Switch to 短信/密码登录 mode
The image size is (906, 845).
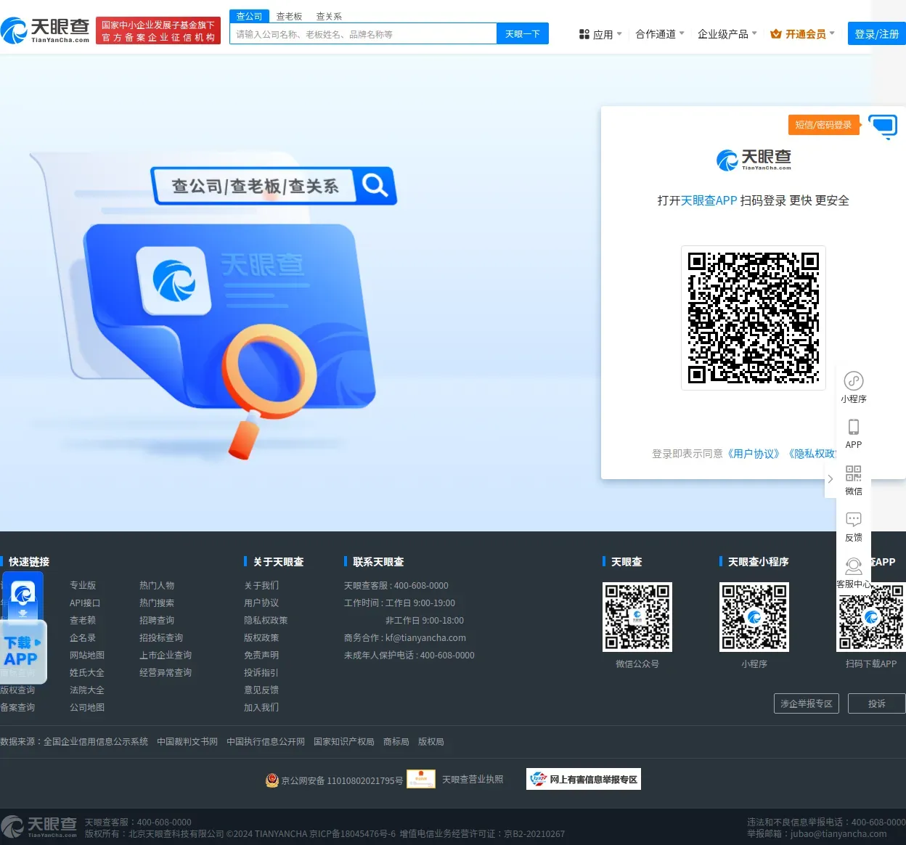[823, 125]
